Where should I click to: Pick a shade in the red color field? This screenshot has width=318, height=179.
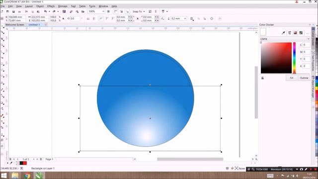[276, 58]
